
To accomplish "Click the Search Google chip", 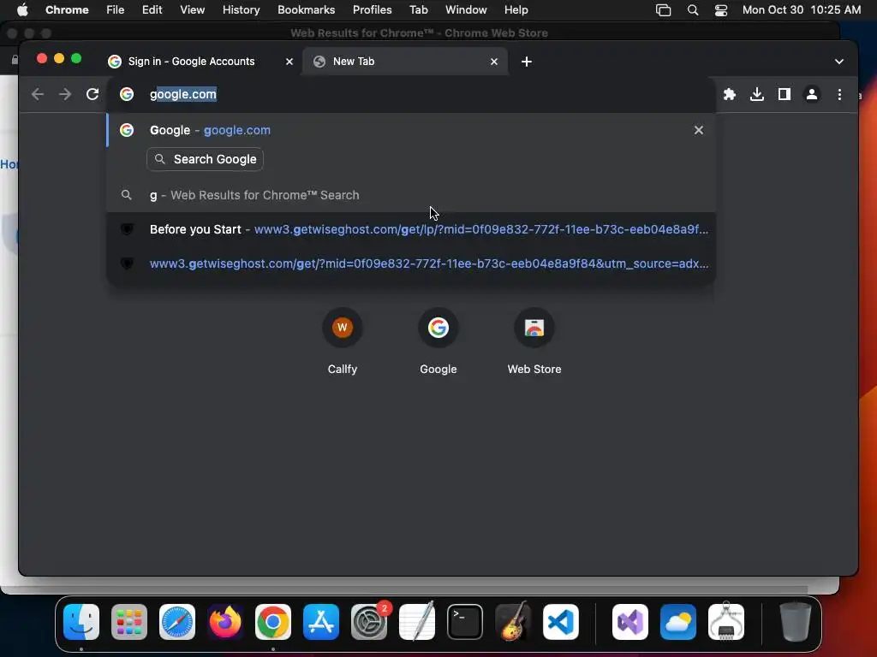I will coord(205,159).
